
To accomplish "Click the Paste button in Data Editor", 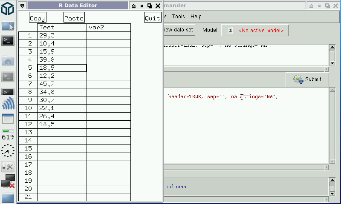I will [x=74, y=17].
